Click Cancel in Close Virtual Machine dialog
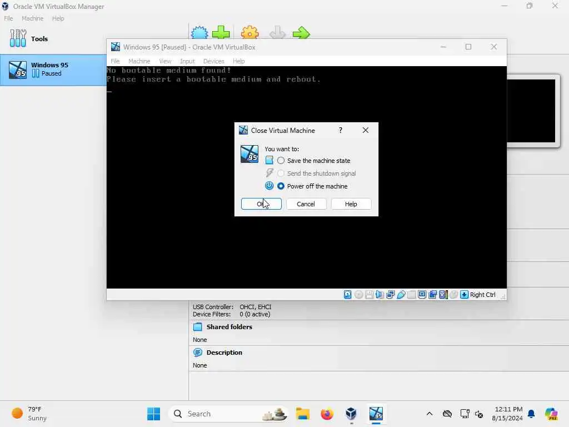Image resolution: width=569 pixels, height=427 pixels. point(306,203)
